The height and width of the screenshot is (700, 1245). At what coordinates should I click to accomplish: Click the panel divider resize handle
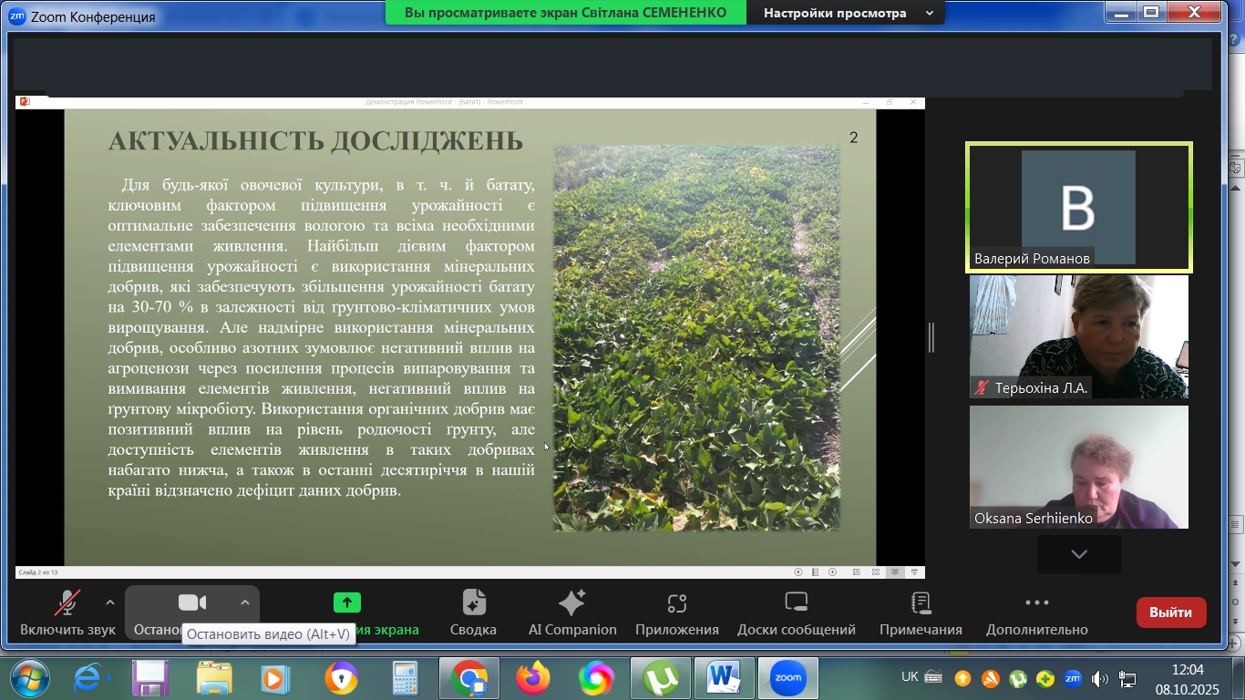pos(931,337)
